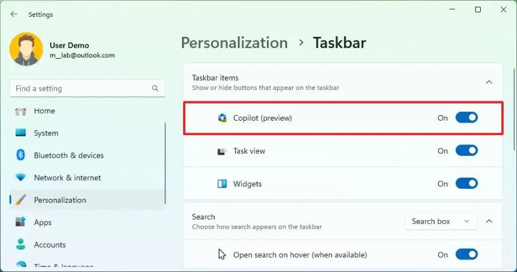Open Network & internet settings
The height and width of the screenshot is (272, 517).
coord(88,178)
